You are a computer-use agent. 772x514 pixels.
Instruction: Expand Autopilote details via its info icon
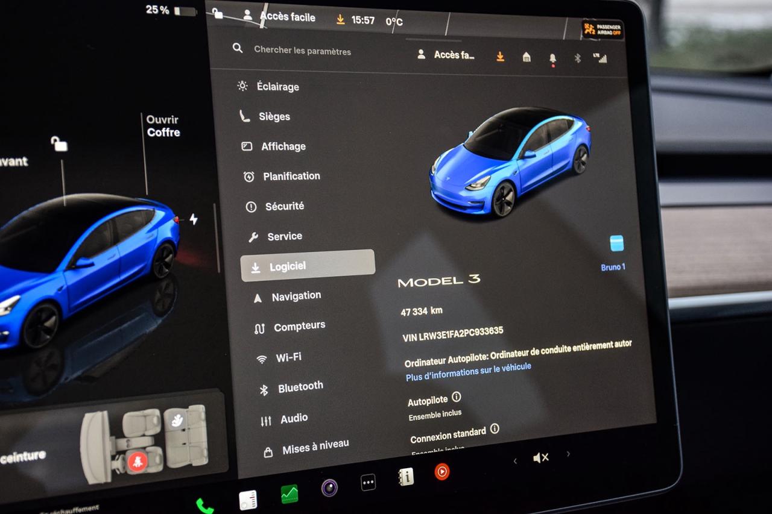(x=457, y=398)
